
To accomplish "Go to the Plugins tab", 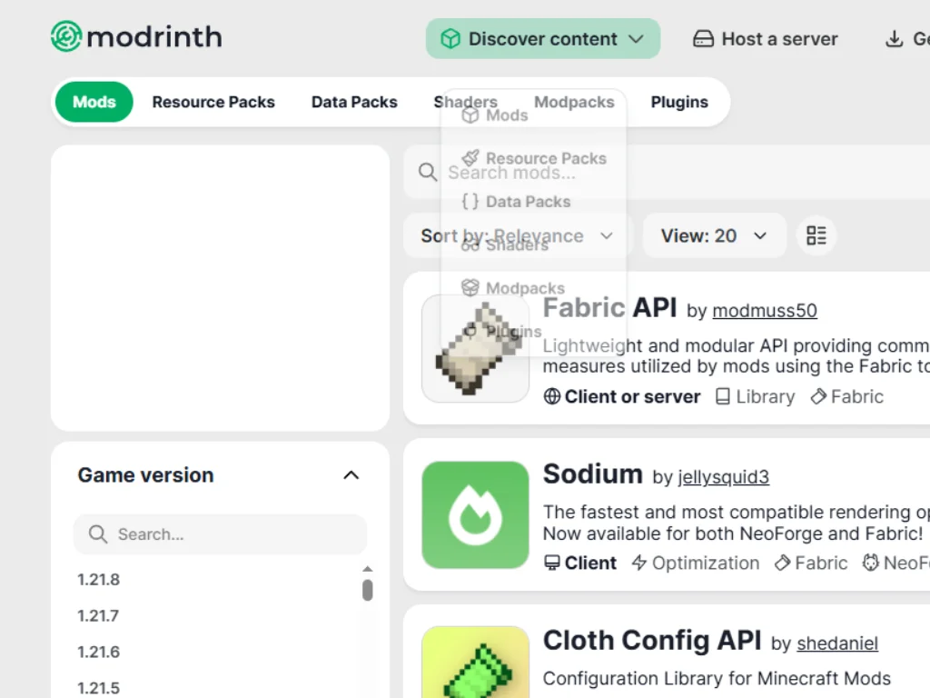I will pos(679,102).
